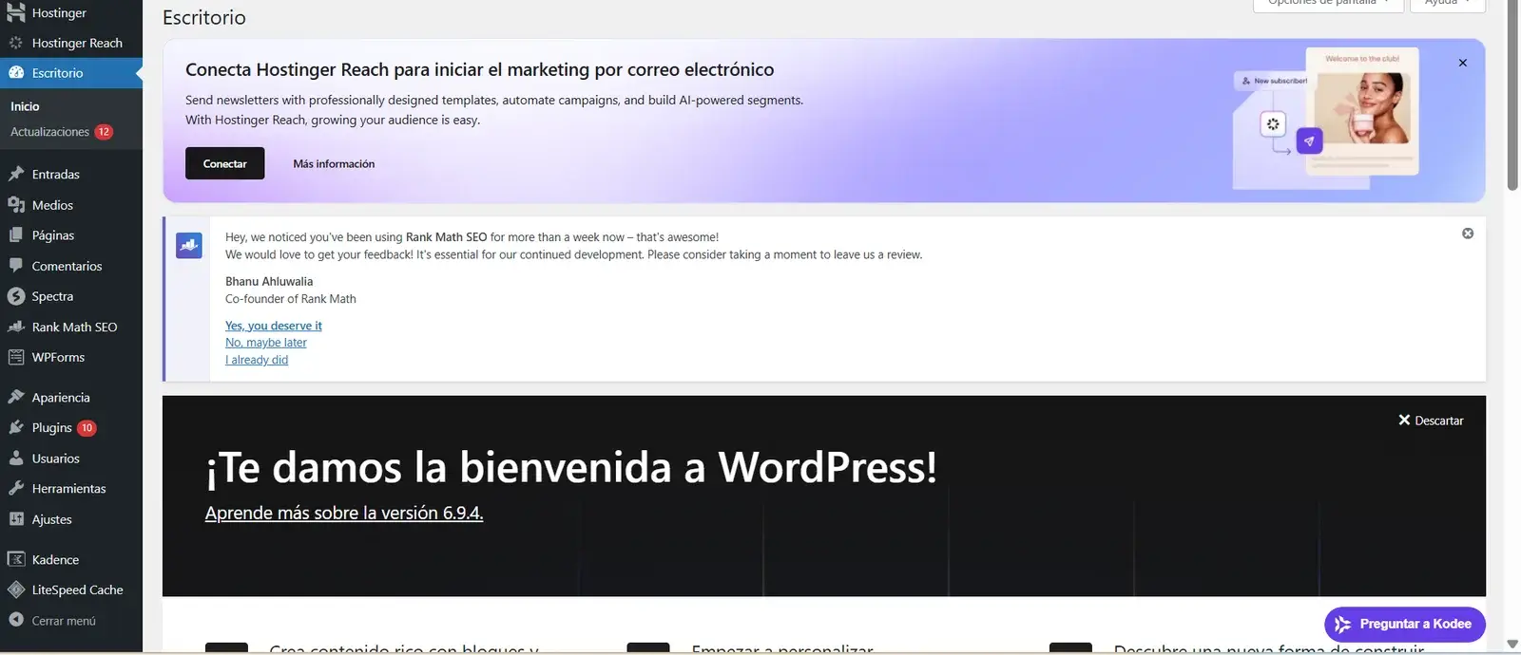Click the LiteSpeed Cache diamond icon
Viewport: 1521px width, 655px height.
(x=15, y=589)
